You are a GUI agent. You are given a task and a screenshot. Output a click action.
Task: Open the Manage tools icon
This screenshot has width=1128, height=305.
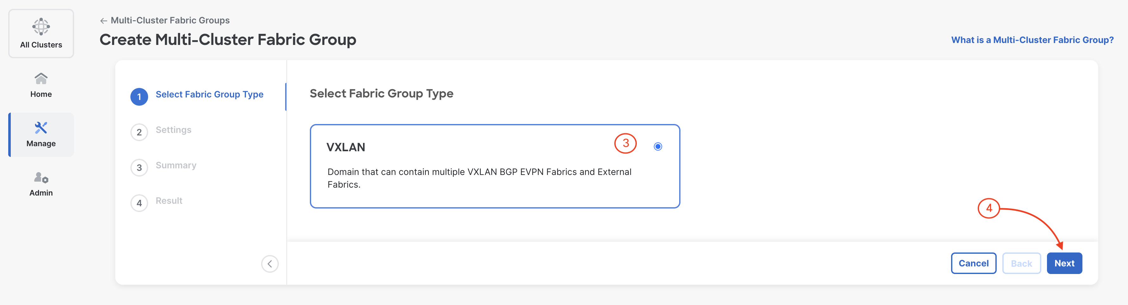[x=41, y=128]
